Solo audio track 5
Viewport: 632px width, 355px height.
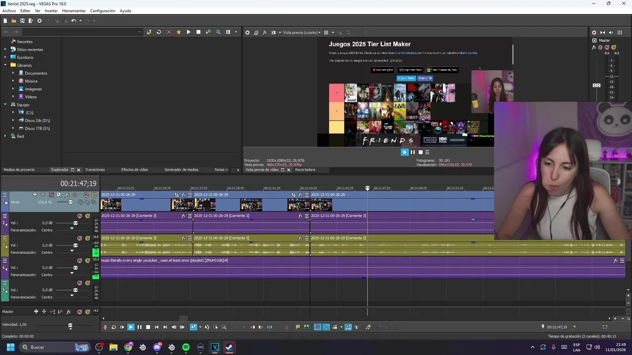pyautogui.click(x=87, y=283)
